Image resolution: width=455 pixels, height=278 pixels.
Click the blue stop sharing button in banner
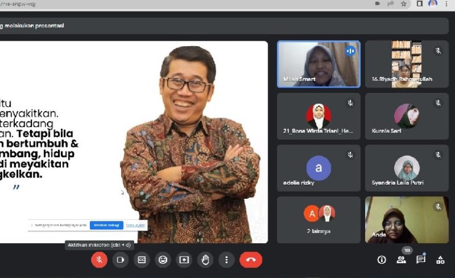(106, 225)
